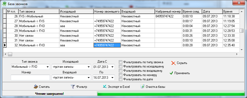The image size is (247, 98).
Task: Enable Фильтровать по входящему checkbox
Action: pyautogui.click(x=120, y=71)
